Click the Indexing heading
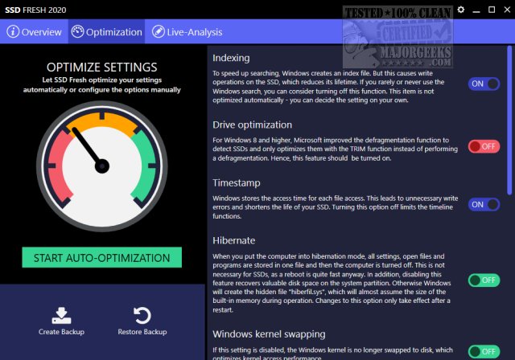The image size is (515, 360). tap(231, 58)
